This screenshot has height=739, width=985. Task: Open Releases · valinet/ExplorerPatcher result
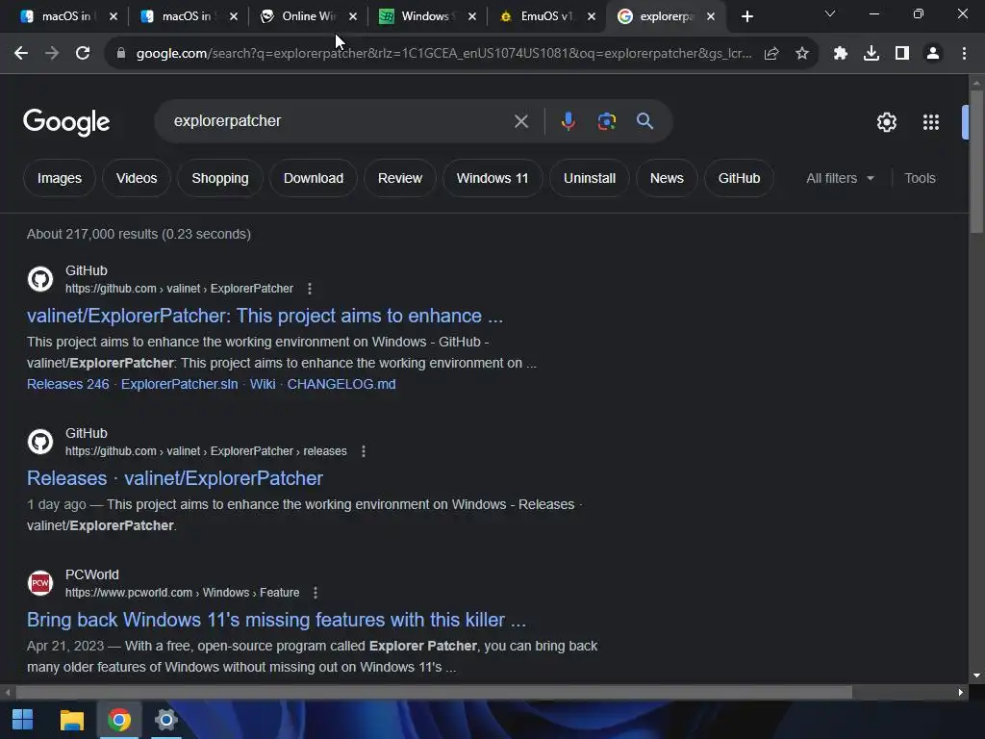point(175,478)
